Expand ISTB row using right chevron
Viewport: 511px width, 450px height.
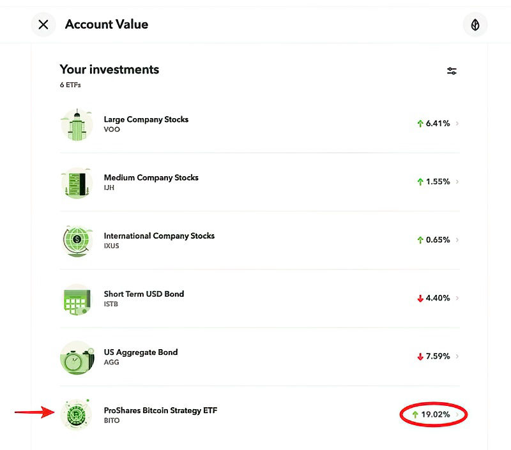click(457, 298)
